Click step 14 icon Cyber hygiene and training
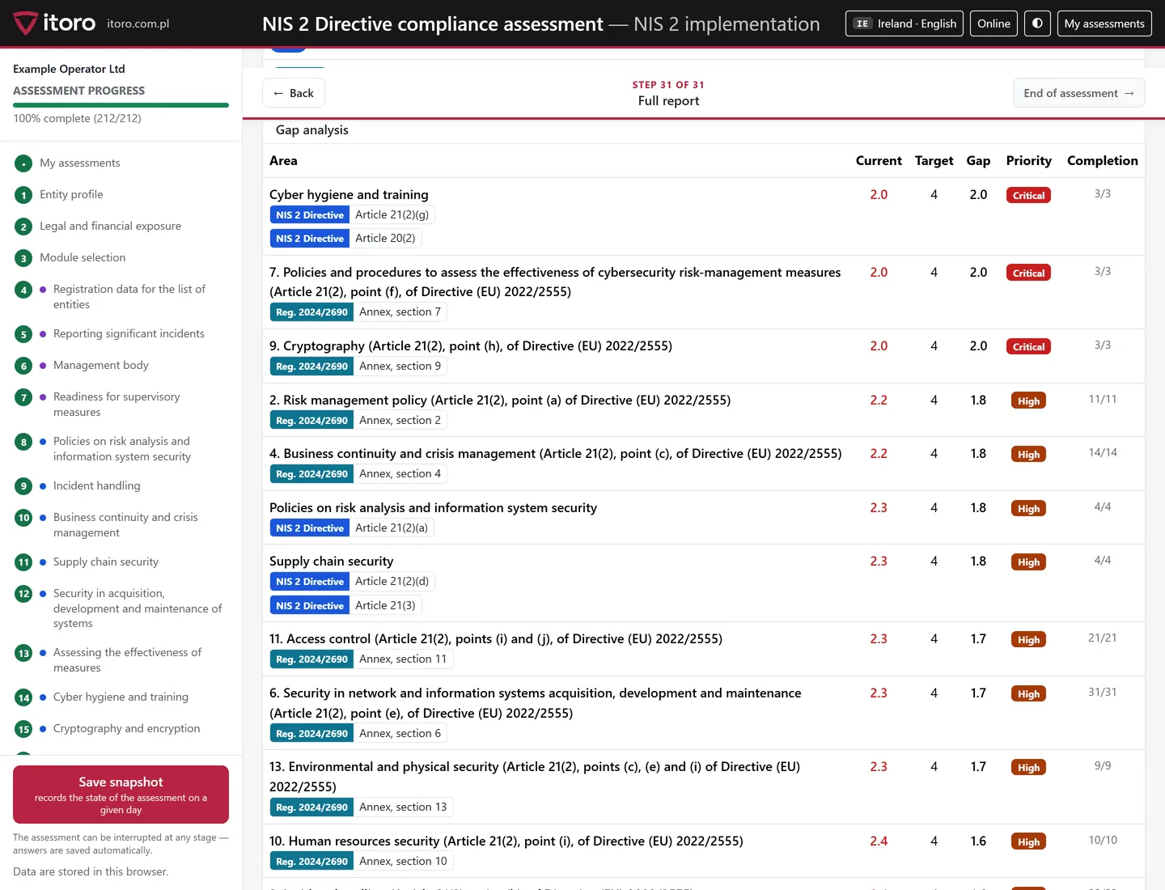Viewport: 1165px width, 890px height. pos(23,697)
